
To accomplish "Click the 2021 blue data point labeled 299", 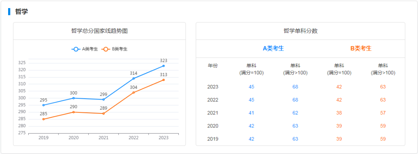I will [x=103, y=100].
